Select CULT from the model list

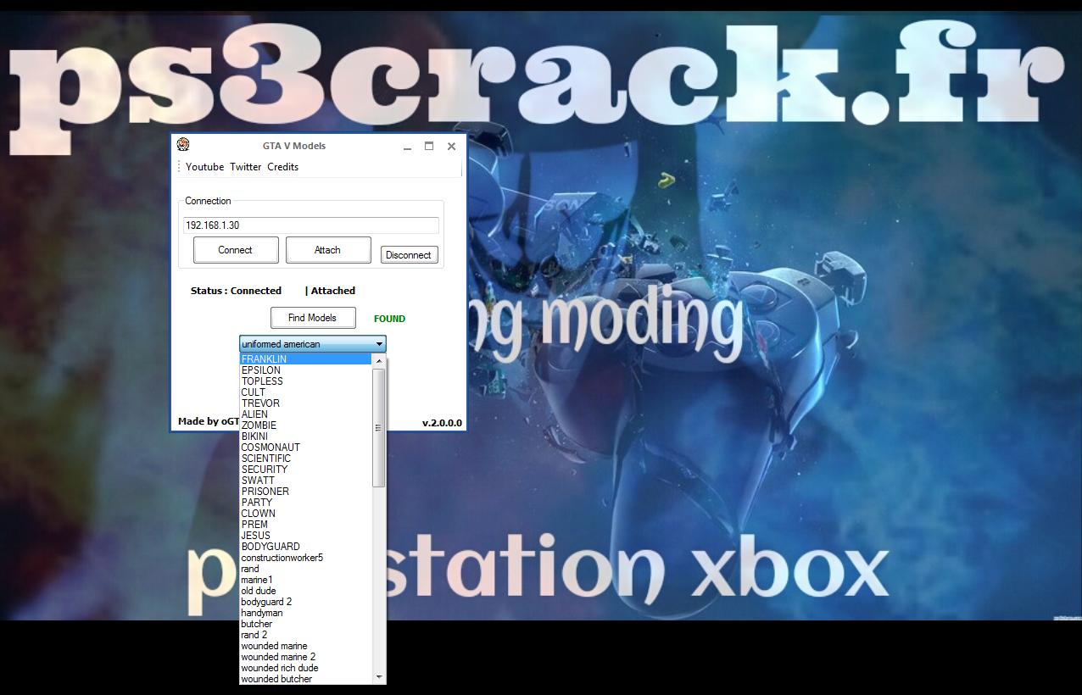(306, 392)
